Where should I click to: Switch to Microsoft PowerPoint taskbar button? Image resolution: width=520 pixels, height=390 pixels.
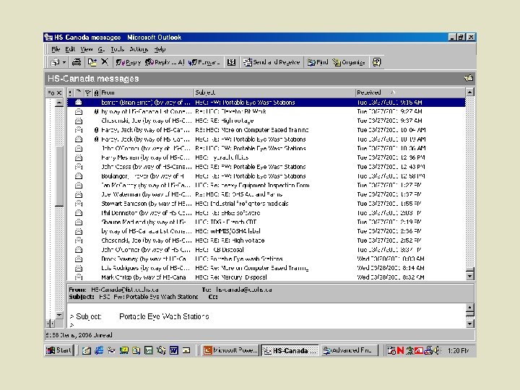[x=230, y=350]
